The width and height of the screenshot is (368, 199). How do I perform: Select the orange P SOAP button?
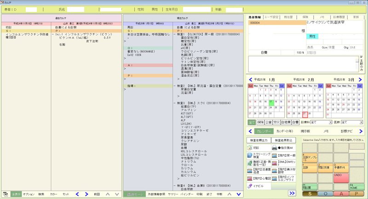click(357, 193)
